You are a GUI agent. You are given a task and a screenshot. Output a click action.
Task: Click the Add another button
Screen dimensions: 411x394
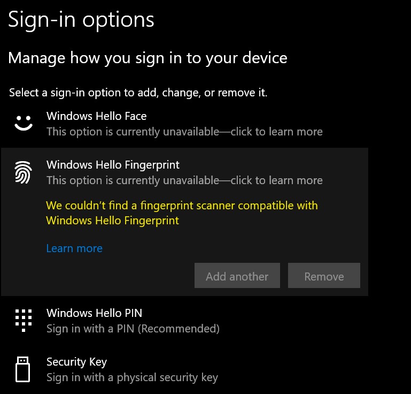[x=237, y=276]
